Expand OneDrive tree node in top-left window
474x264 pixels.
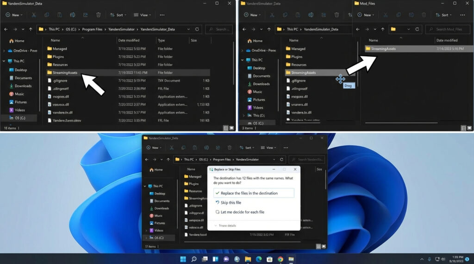[x=4, y=51]
